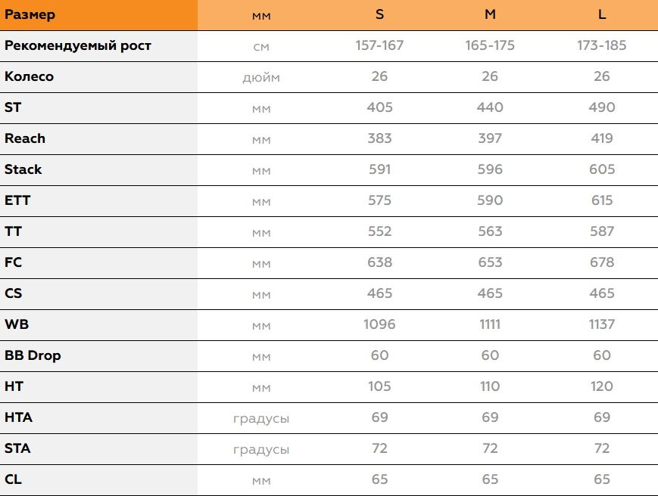Select the Reach row label
This screenshot has height=496, width=658.
click(25, 138)
